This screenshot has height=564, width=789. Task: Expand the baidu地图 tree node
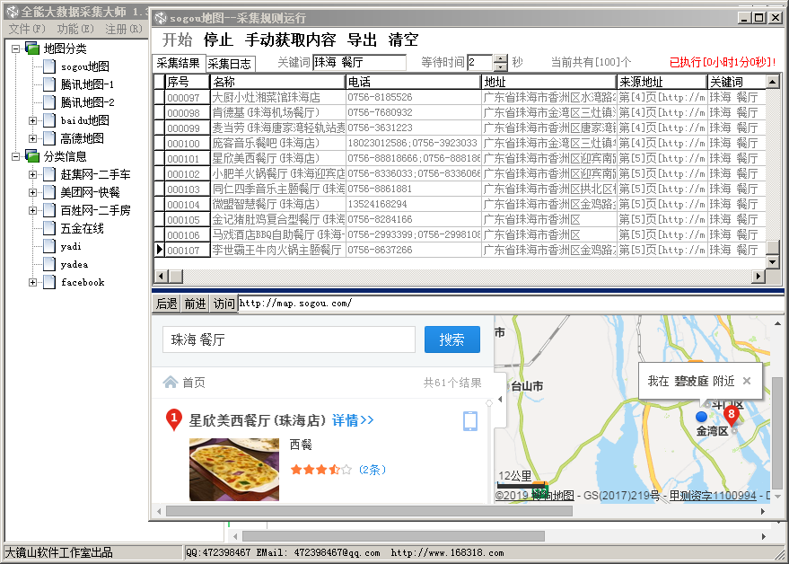(x=32, y=121)
